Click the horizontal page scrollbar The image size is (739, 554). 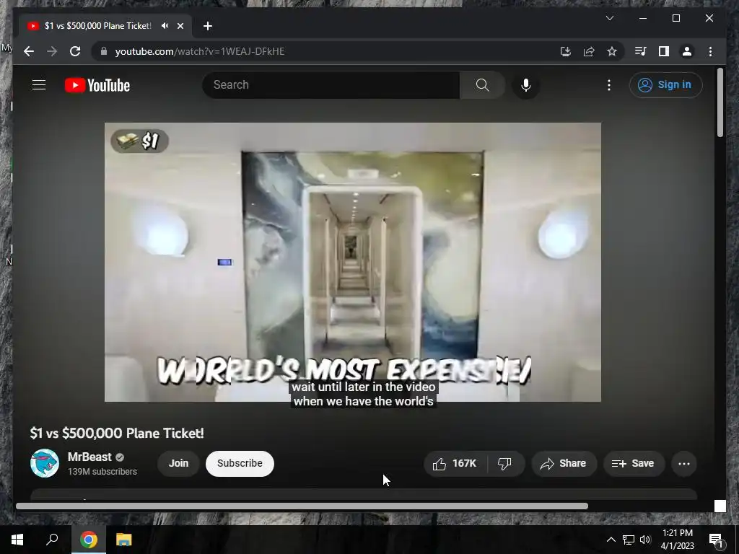coord(302,506)
